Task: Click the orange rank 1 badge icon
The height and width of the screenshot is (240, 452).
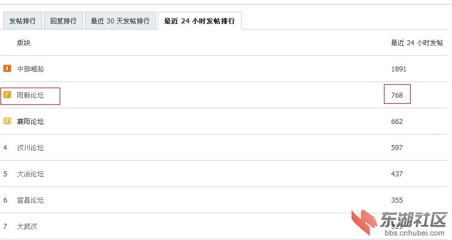Action: pyautogui.click(x=7, y=68)
